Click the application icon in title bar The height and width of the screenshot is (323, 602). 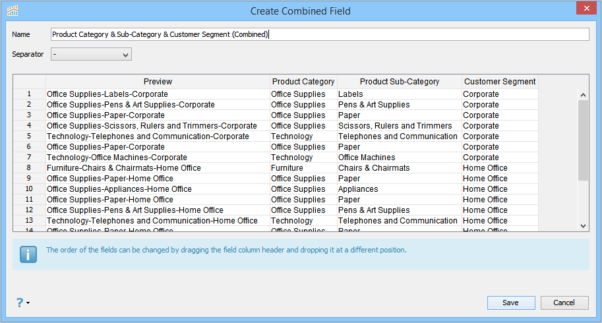click(13, 11)
